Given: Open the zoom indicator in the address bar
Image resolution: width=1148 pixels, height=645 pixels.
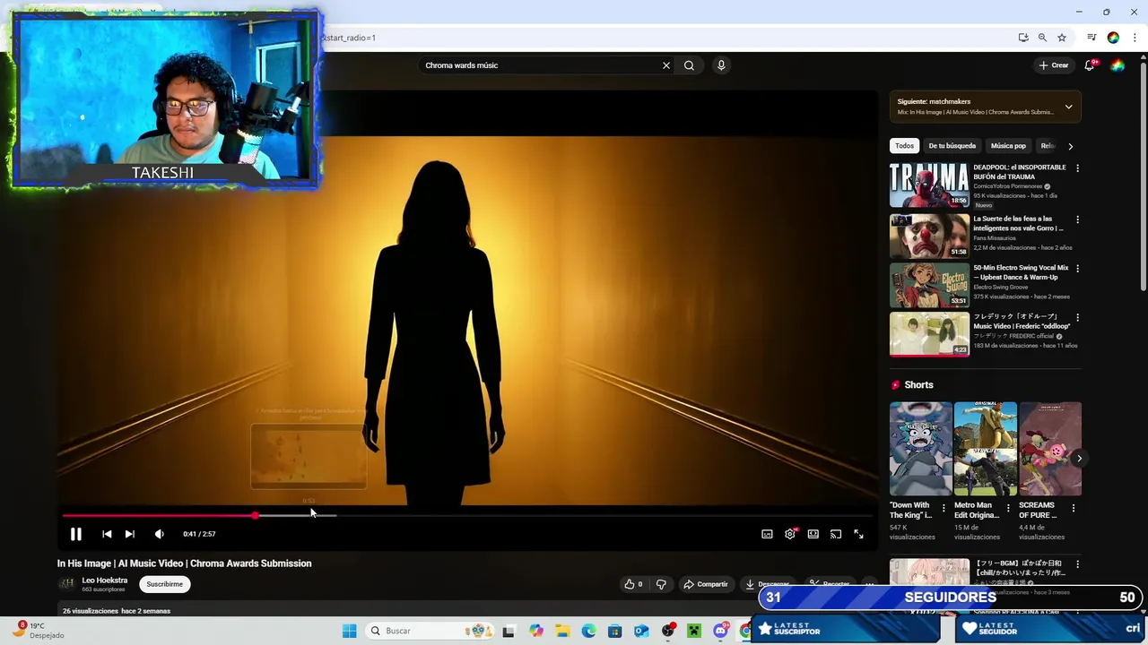Looking at the screenshot, I should tap(1042, 38).
